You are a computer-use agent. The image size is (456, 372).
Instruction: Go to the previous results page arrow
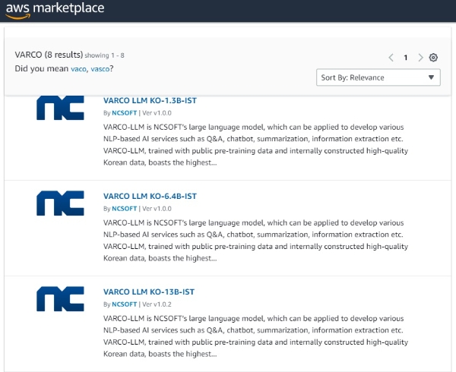391,58
